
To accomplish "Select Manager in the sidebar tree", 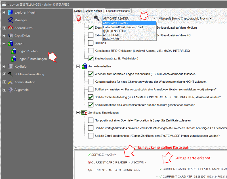I will click(x=21, y=20).
